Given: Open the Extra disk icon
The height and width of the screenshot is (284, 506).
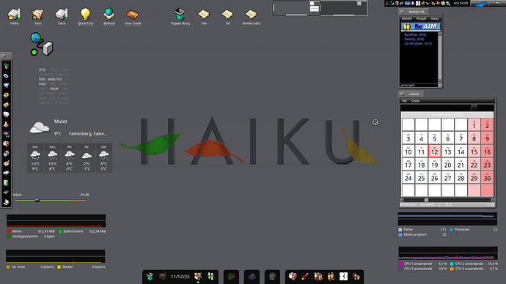Looking at the screenshot, I should (x=62, y=14).
